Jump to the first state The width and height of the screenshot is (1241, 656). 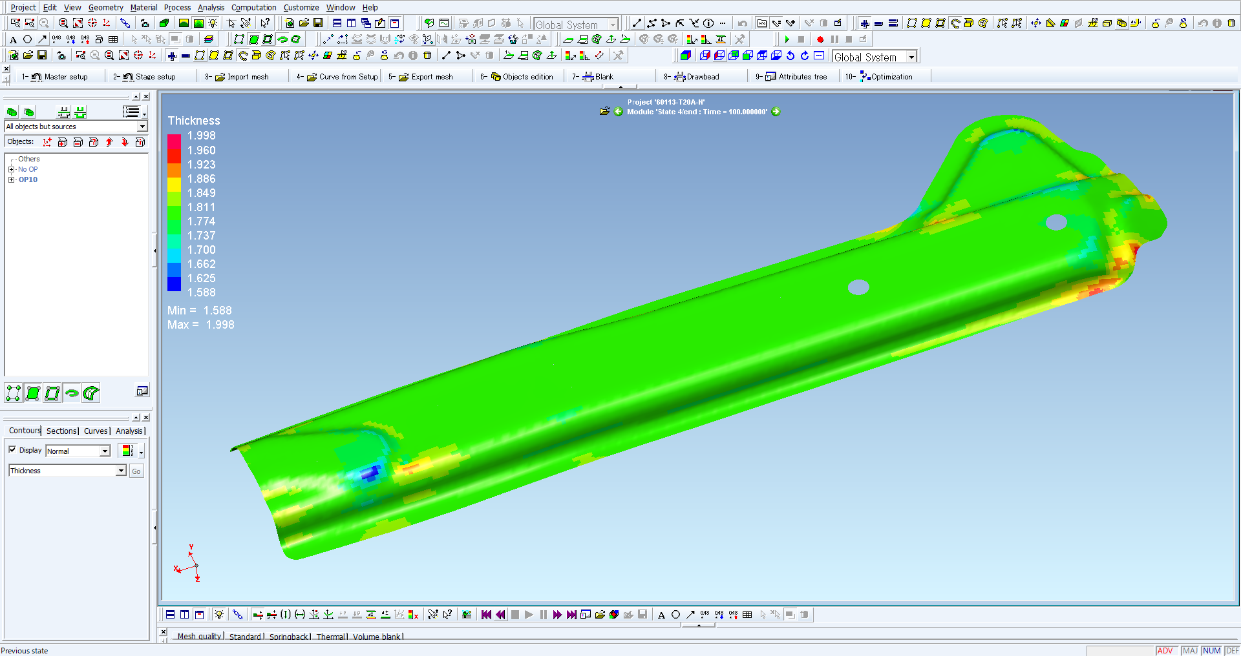[486, 615]
